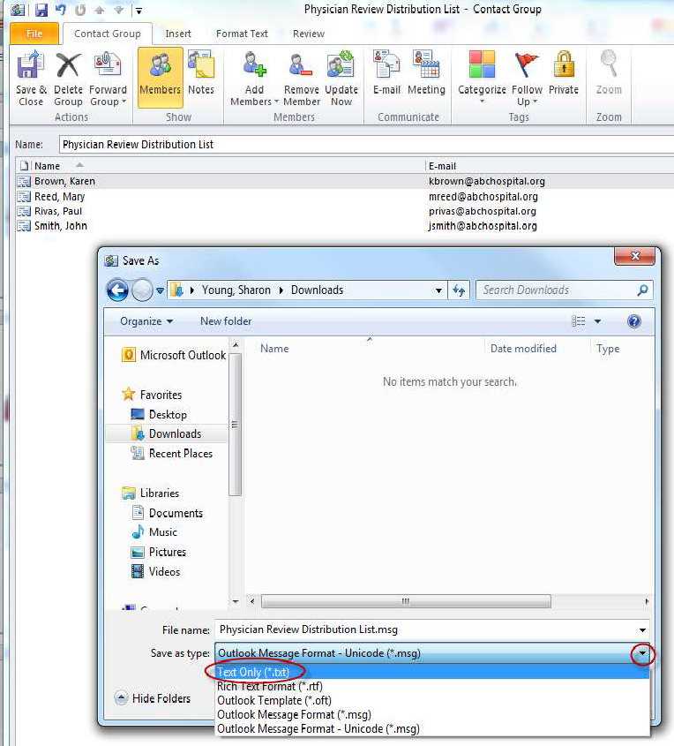Click the Undo arrow in quick access toolbar
Screen dimensions: 674x746
(61, 10)
